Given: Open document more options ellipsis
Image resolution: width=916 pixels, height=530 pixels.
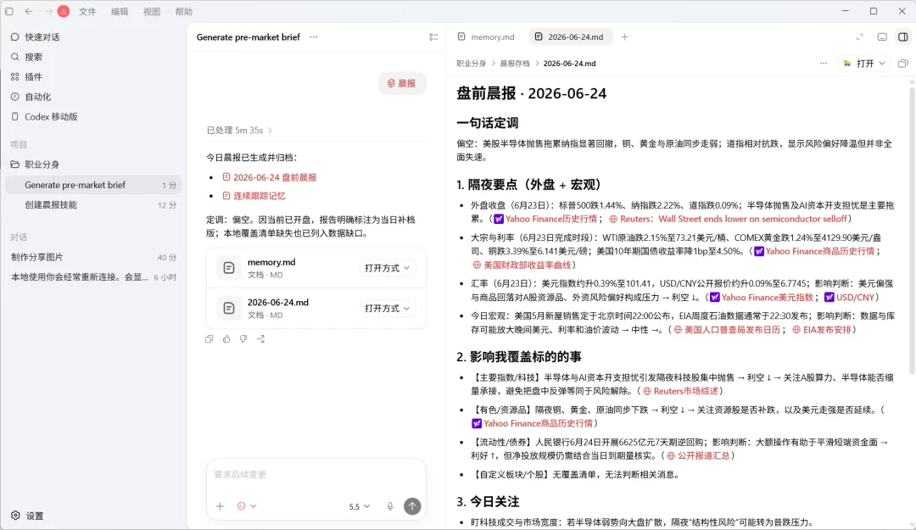Looking at the screenshot, I should tap(824, 63).
